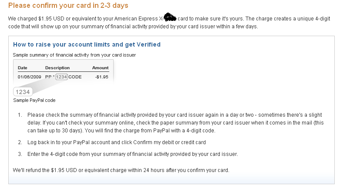This screenshot has width=350, height=189.
Task: Click the "Sample summary of financial activity" caption
Action: point(74,55)
